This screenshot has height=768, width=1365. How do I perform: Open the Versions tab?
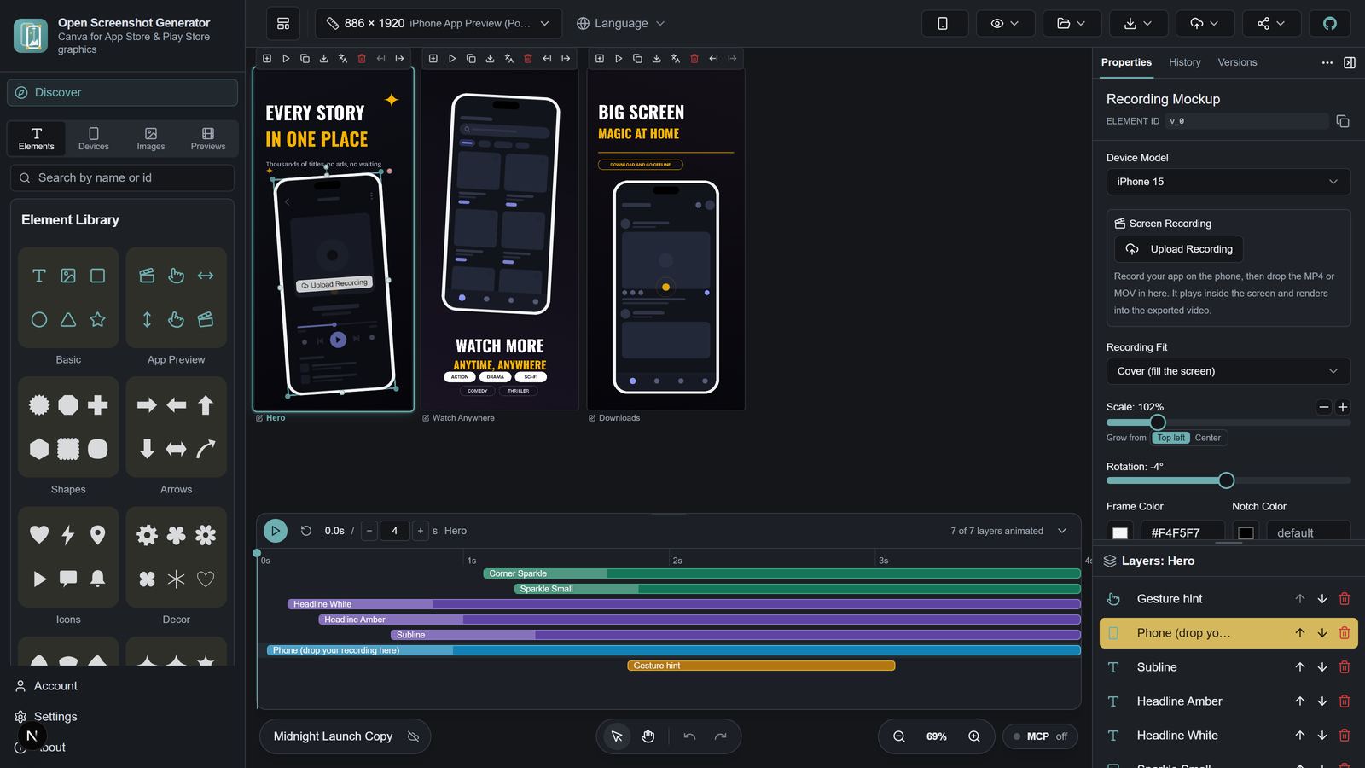coord(1237,62)
